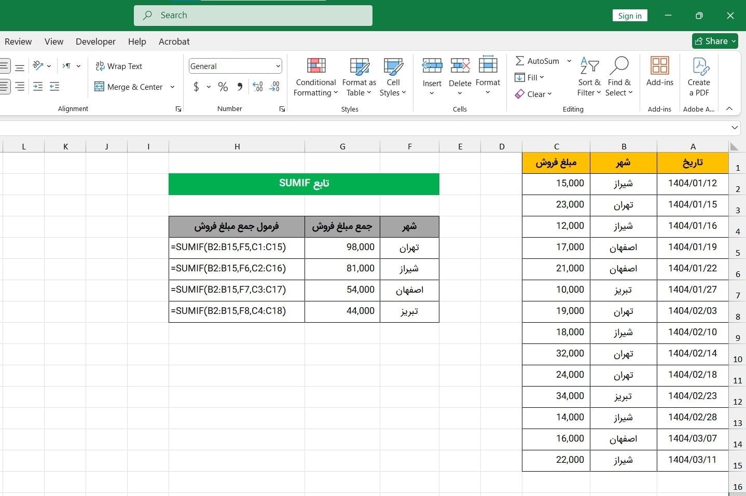Toggle the right text alignment button
Image resolution: width=746 pixels, height=496 pixels.
[20, 87]
